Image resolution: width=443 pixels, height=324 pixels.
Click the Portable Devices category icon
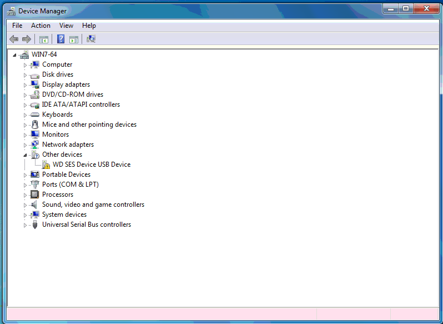(35, 175)
